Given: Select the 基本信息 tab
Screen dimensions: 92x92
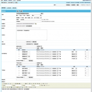Looking at the screenshot, I should 4,8.
